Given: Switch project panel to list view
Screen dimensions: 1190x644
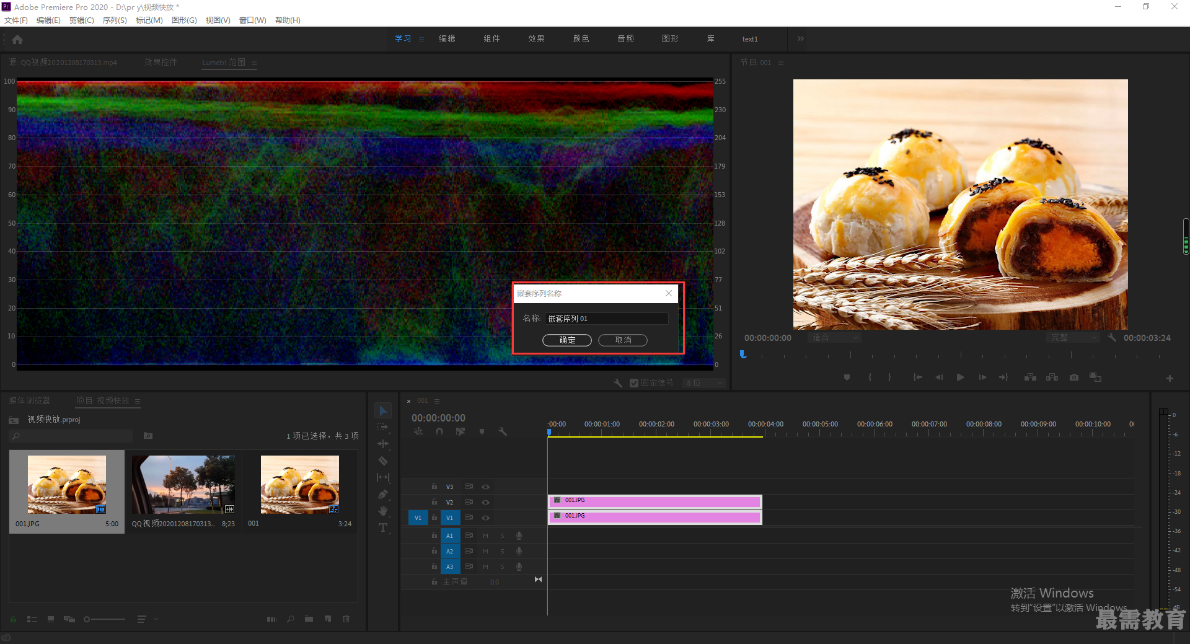Looking at the screenshot, I should [x=32, y=619].
